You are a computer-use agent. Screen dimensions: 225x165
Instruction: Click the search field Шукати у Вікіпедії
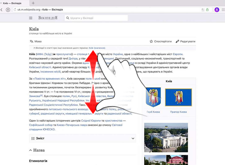coord(96,18)
